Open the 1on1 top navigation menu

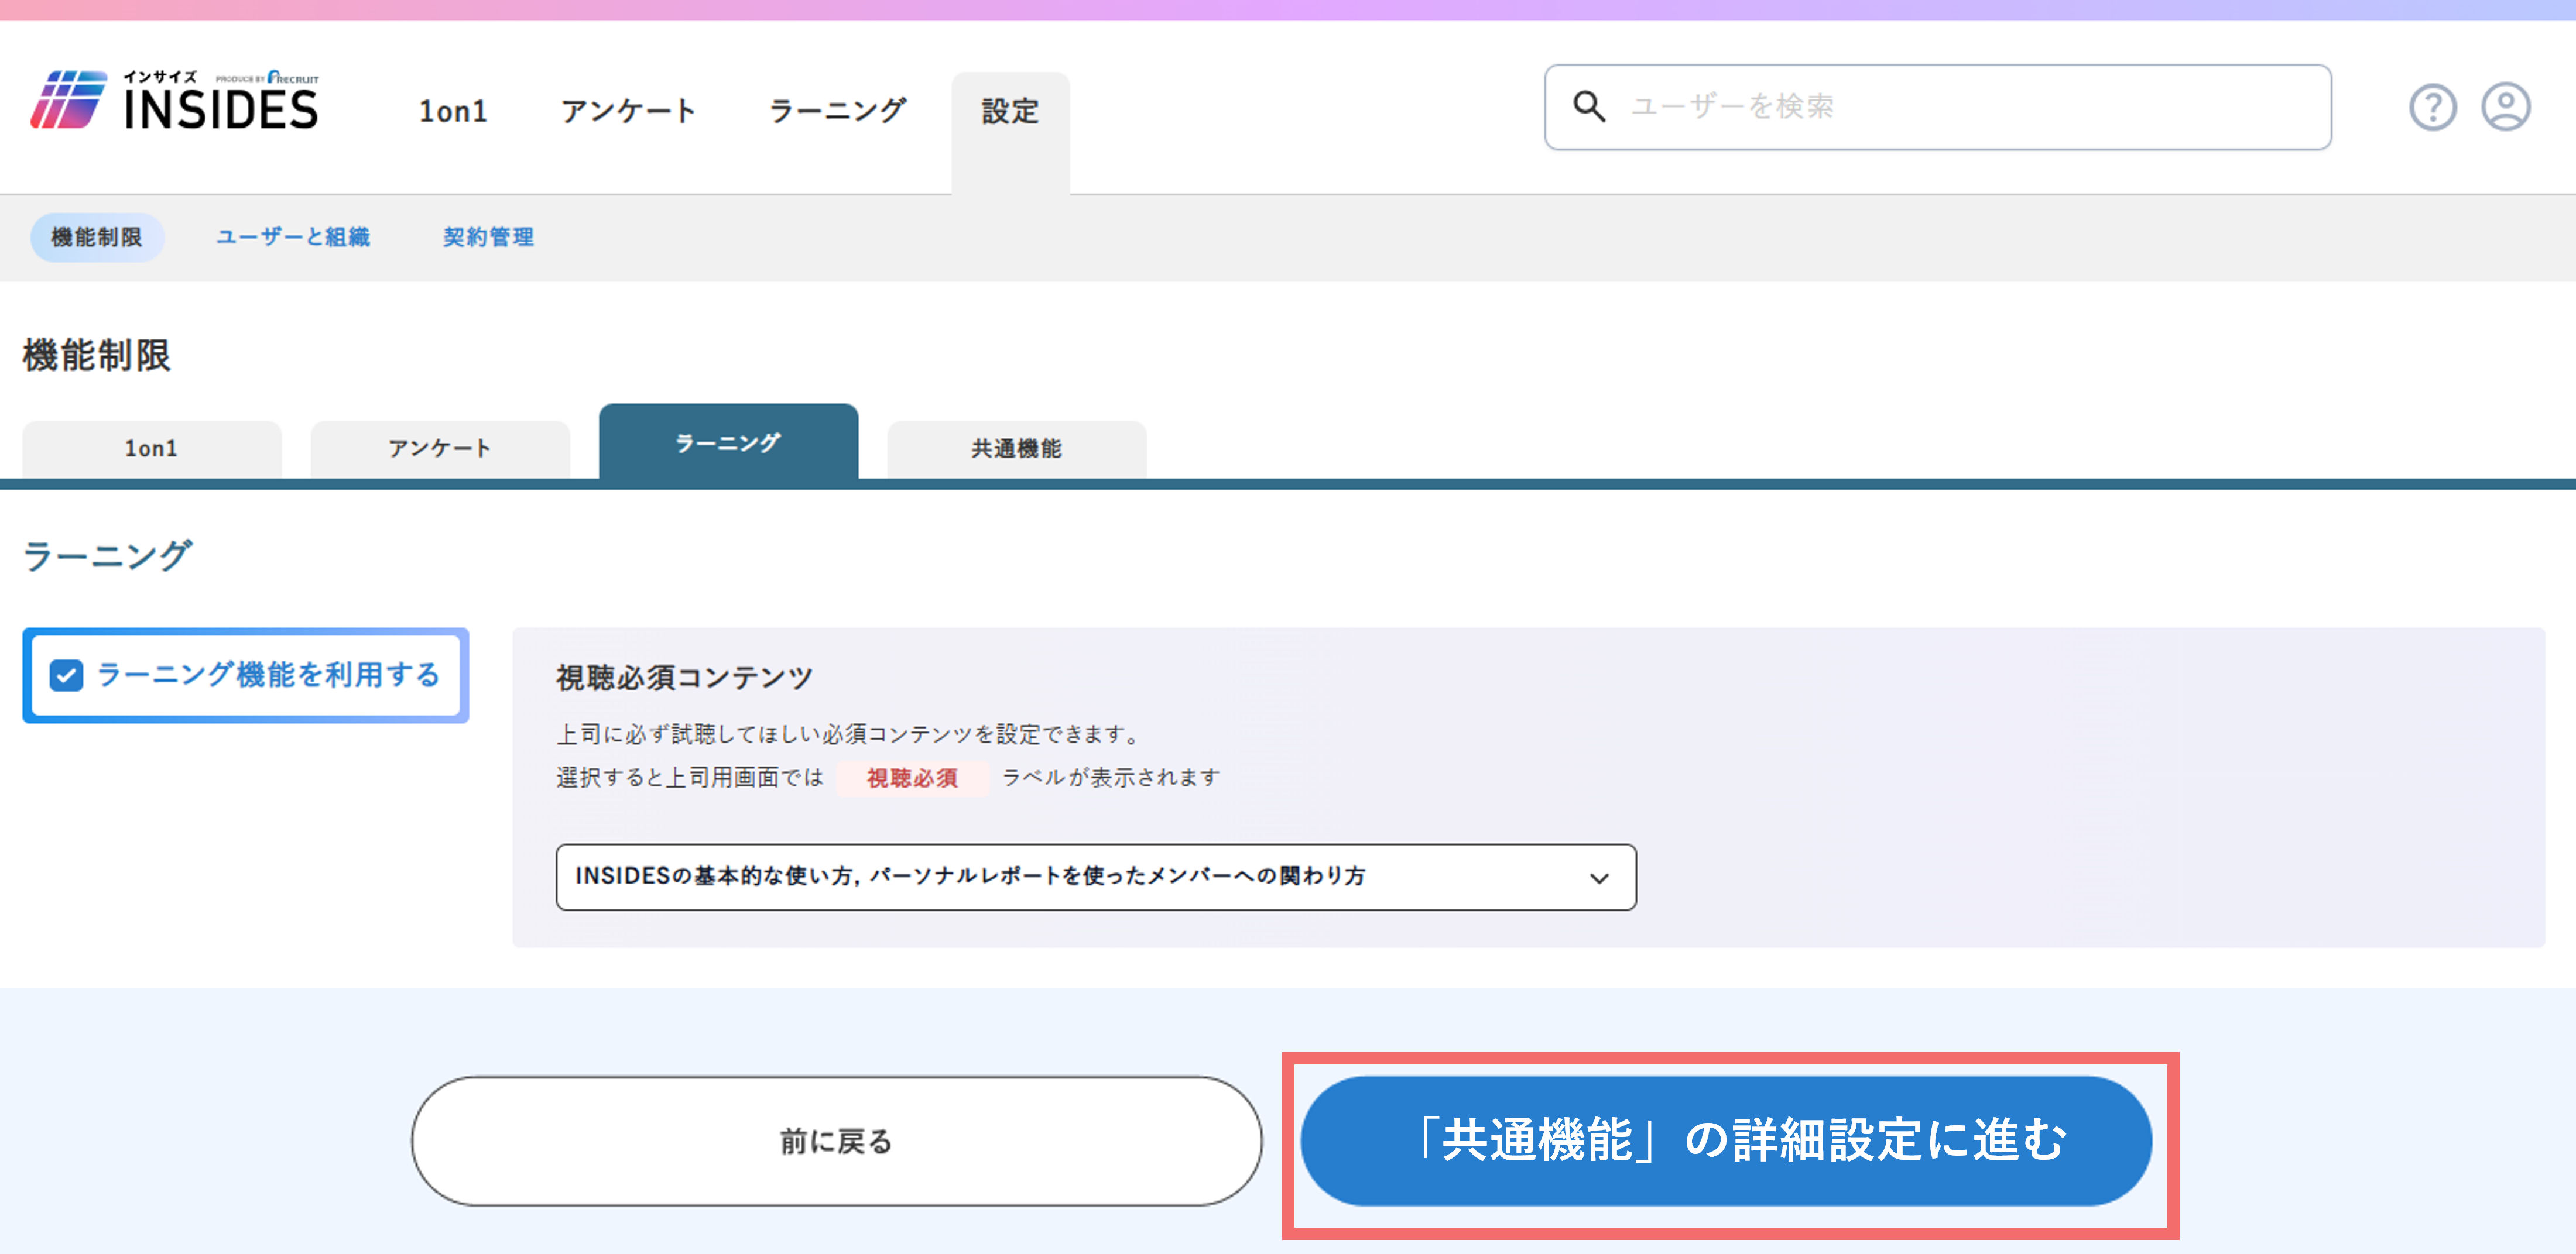(453, 111)
